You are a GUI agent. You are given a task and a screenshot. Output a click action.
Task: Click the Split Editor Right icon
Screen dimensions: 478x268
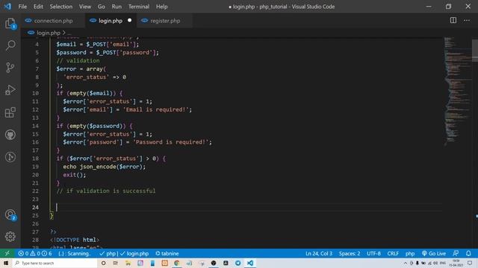[x=453, y=20]
